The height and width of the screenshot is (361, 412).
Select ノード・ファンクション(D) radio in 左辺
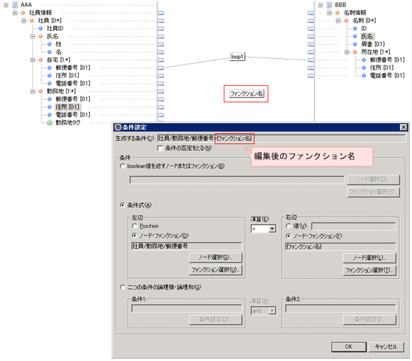[135, 236]
